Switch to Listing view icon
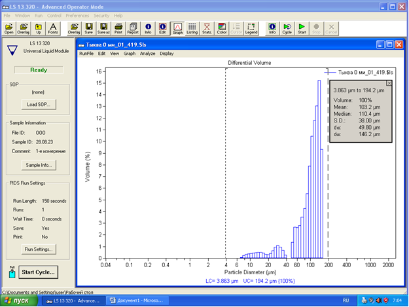 coord(192,27)
